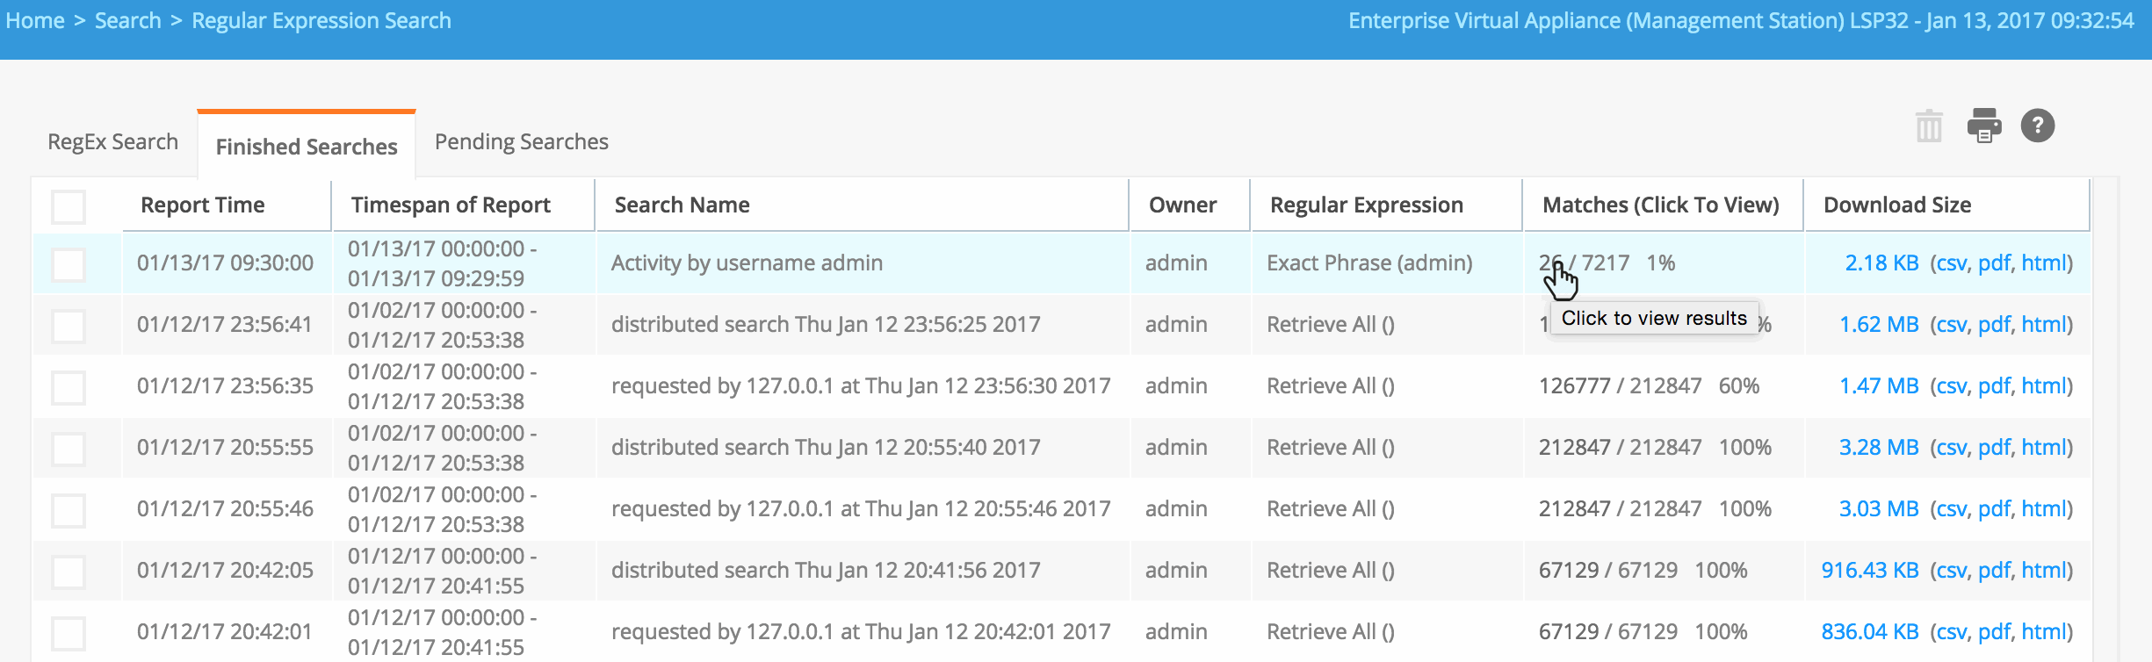This screenshot has width=2152, height=662.
Task: Check the 'Activity by username admin' row
Action: (x=69, y=264)
